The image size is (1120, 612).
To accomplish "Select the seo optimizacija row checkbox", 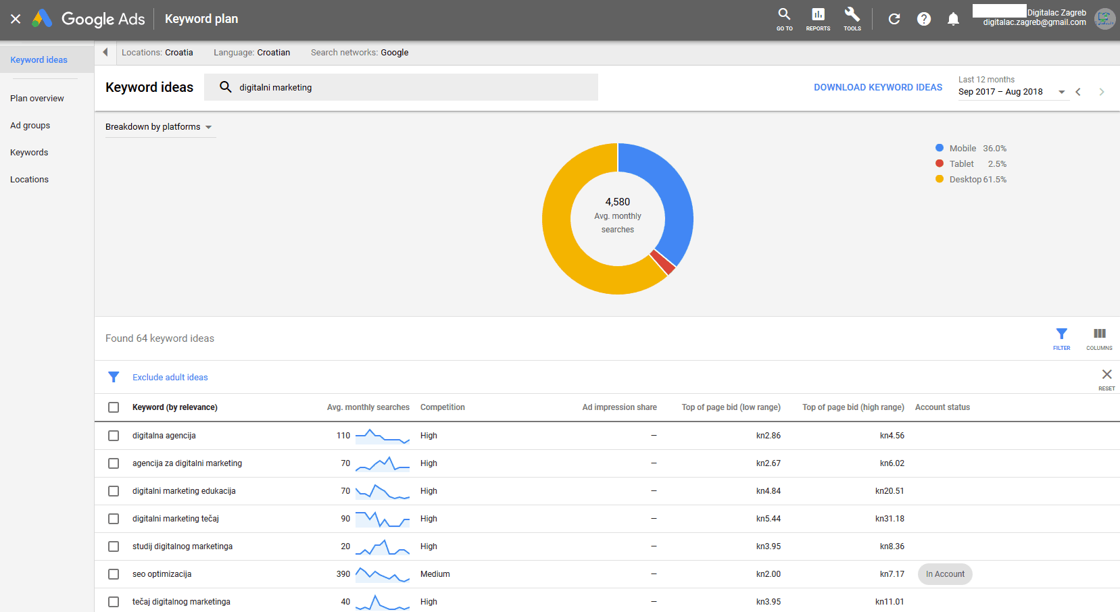I will click(114, 574).
